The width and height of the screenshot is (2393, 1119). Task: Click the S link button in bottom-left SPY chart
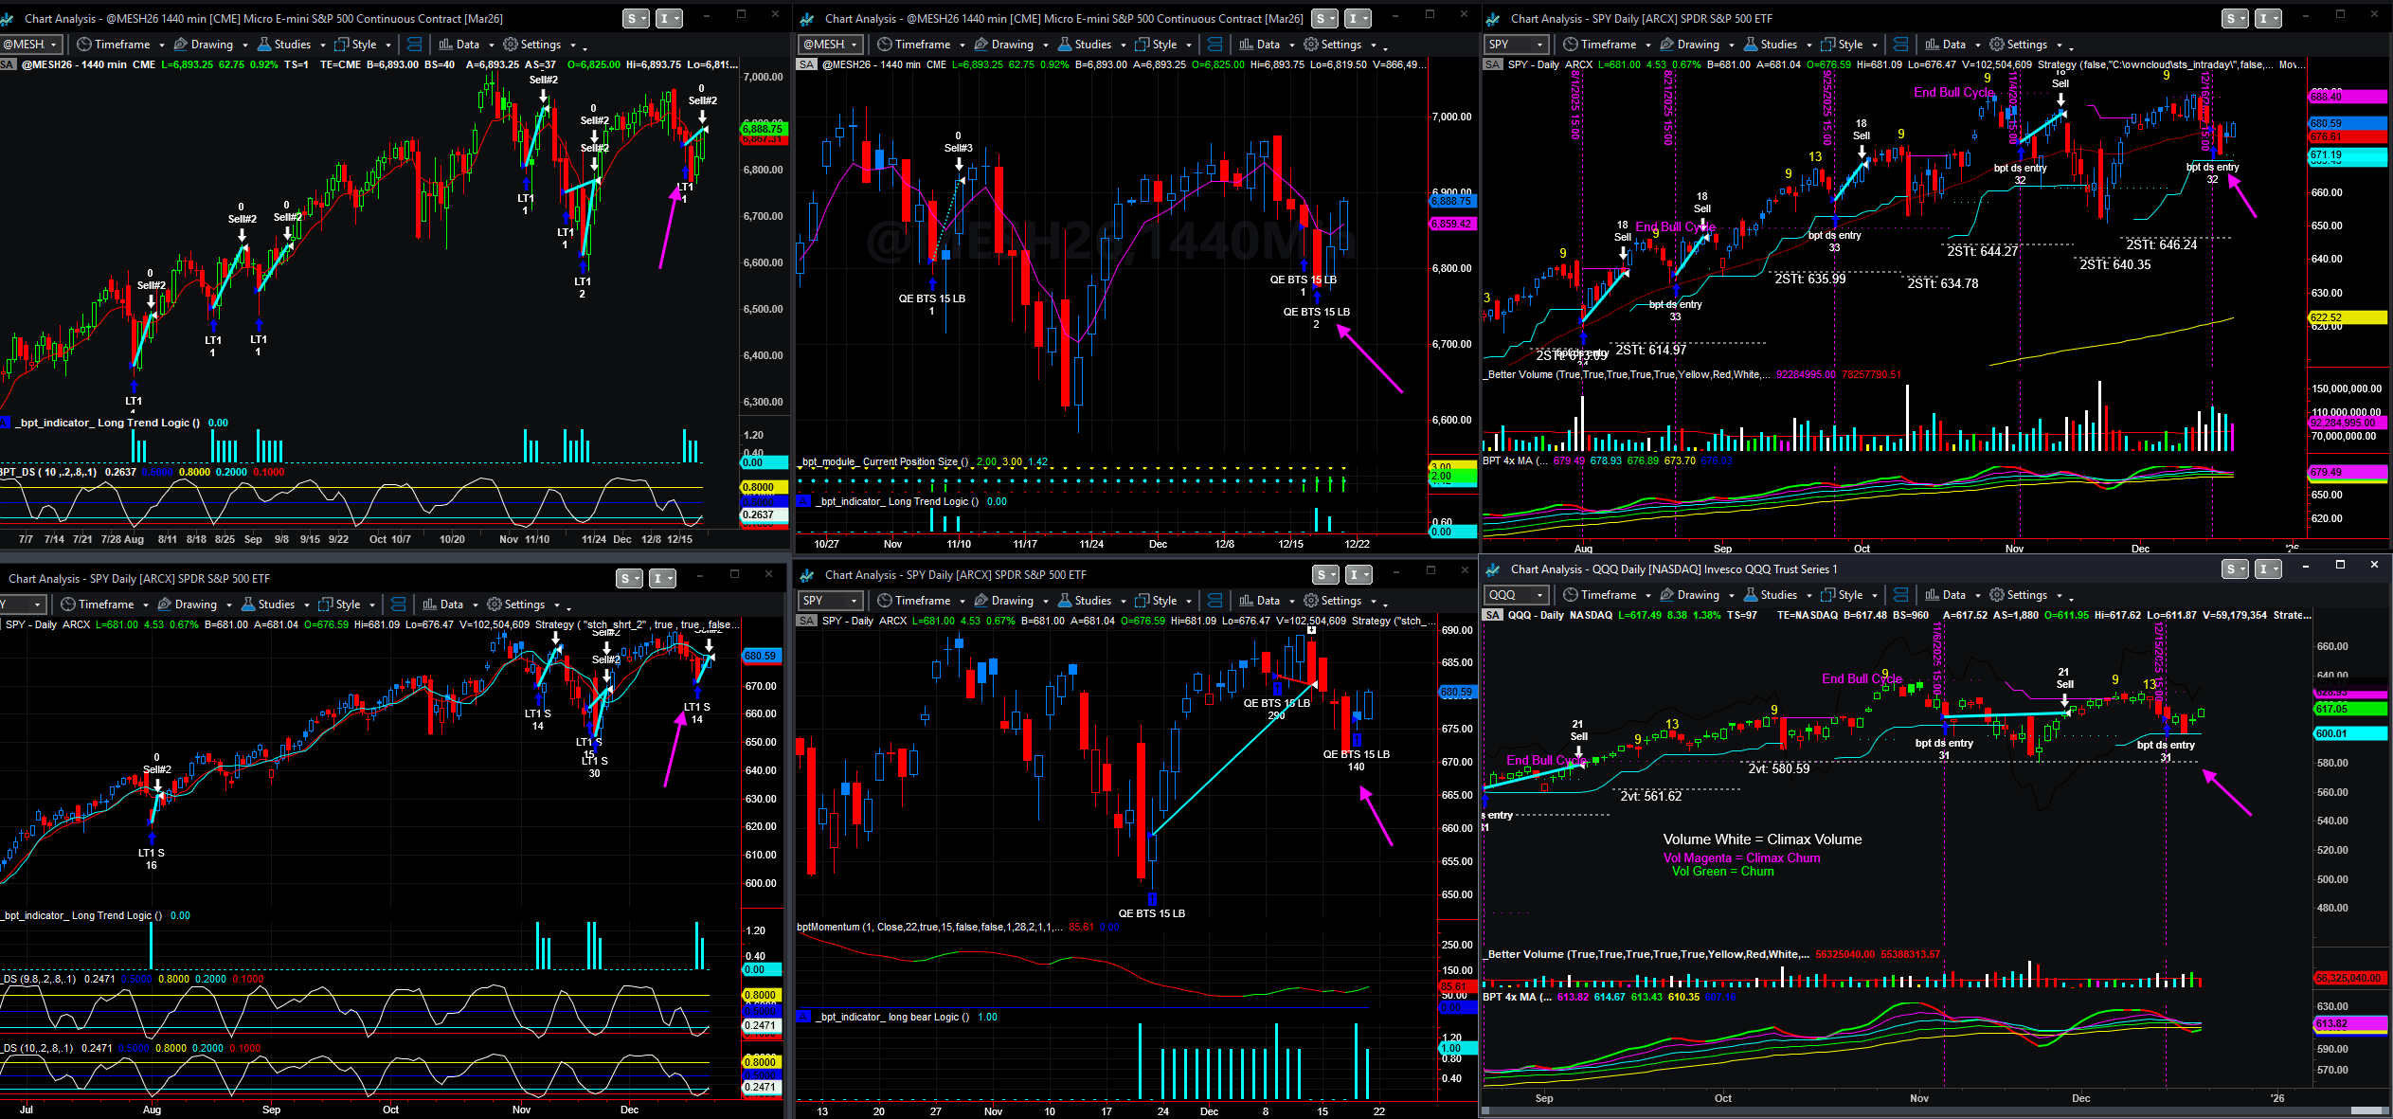pyautogui.click(x=628, y=578)
